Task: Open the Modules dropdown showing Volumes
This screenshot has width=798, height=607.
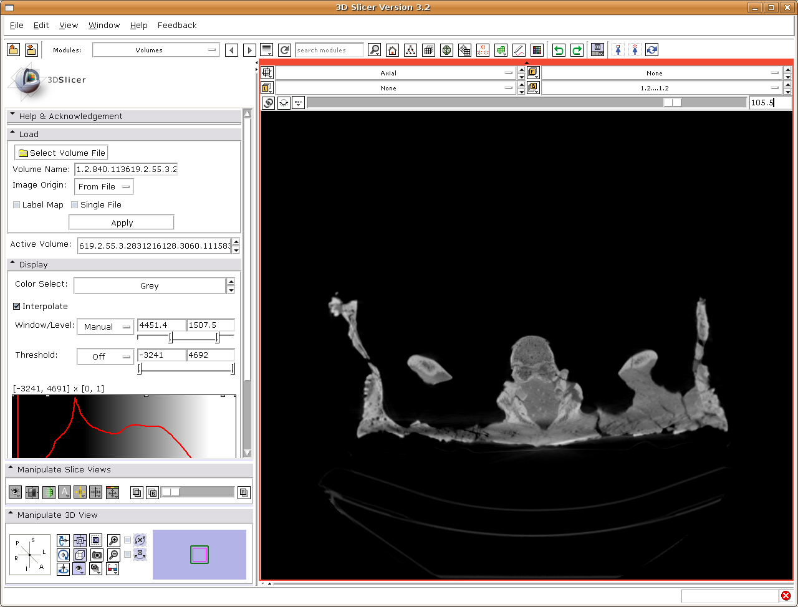Action: (x=156, y=50)
